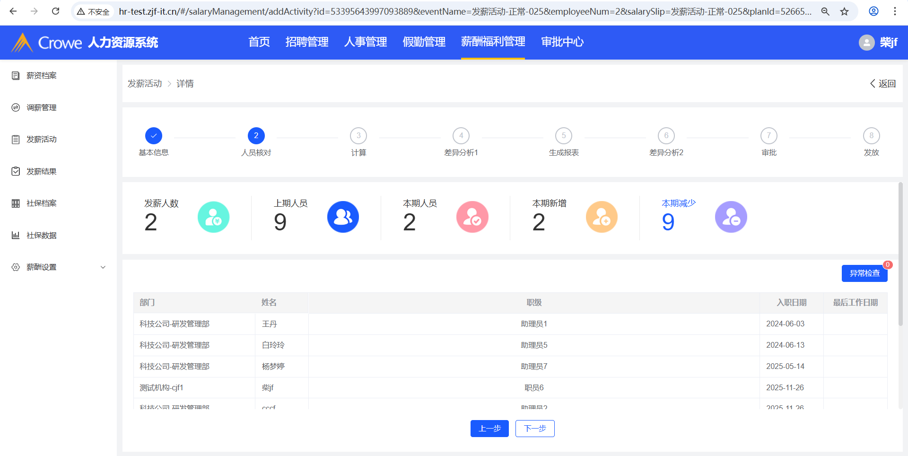Go to the next step with 下一步
This screenshot has width=908, height=456.
pyautogui.click(x=534, y=429)
